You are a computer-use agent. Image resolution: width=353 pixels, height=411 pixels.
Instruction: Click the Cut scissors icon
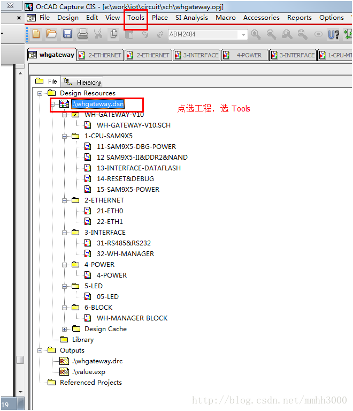98,34
